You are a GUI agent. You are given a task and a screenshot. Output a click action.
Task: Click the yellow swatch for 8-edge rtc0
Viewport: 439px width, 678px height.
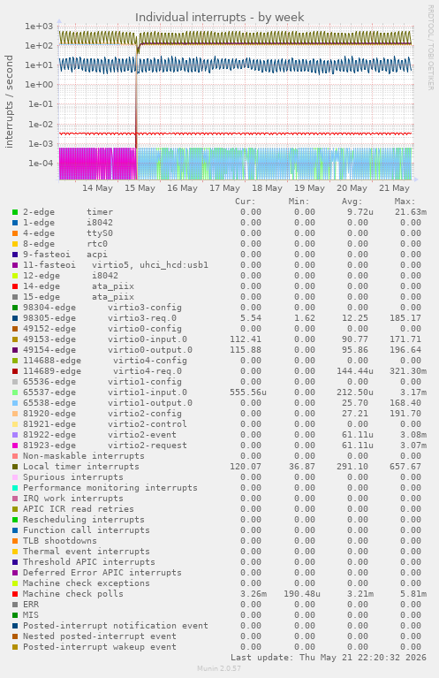[15, 244]
